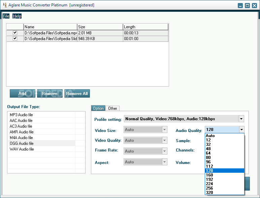Select the 948.39 KB size cell
This screenshot has width=260, height=198.
pos(100,39)
